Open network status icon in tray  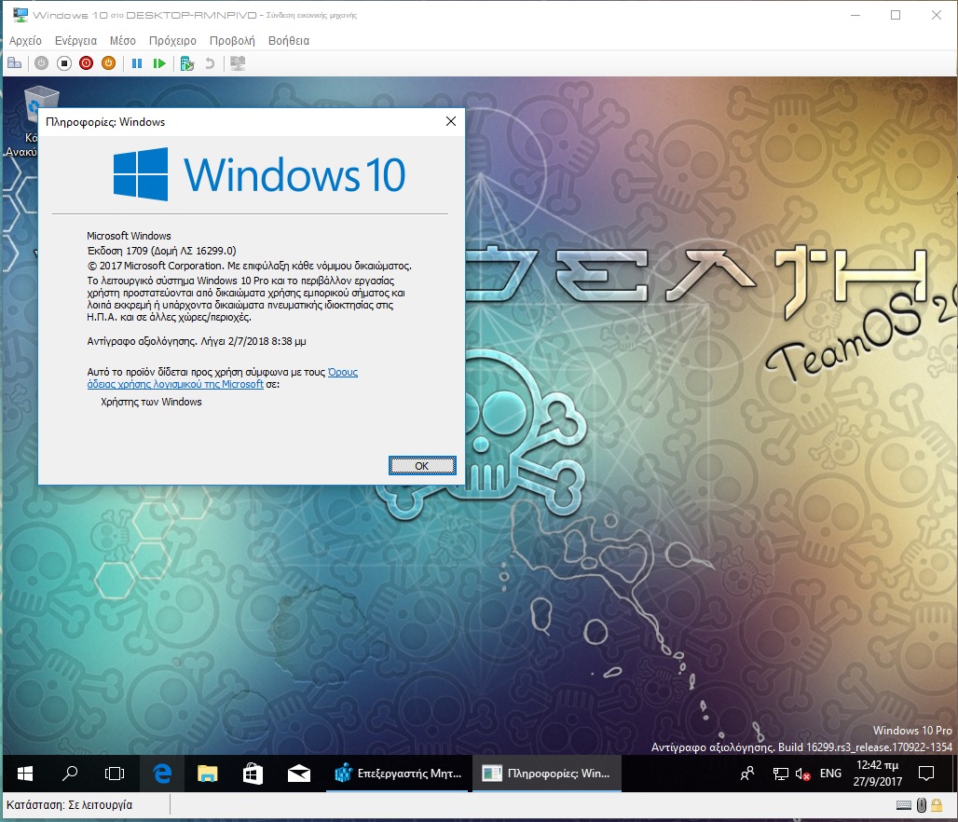(780, 774)
